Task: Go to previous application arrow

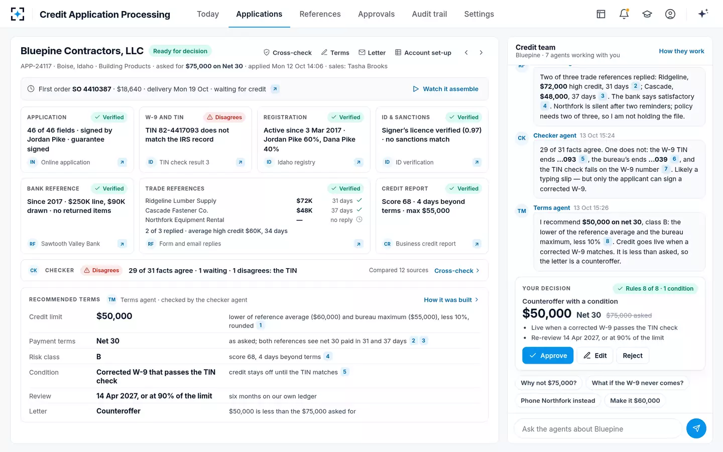Action: pyautogui.click(x=466, y=52)
